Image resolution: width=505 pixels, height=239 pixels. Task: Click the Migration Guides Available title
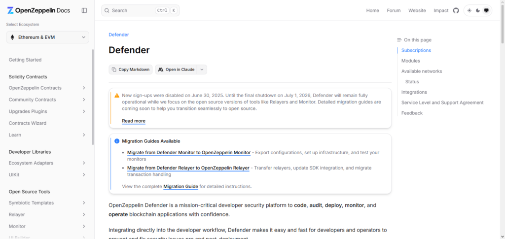[x=151, y=141]
